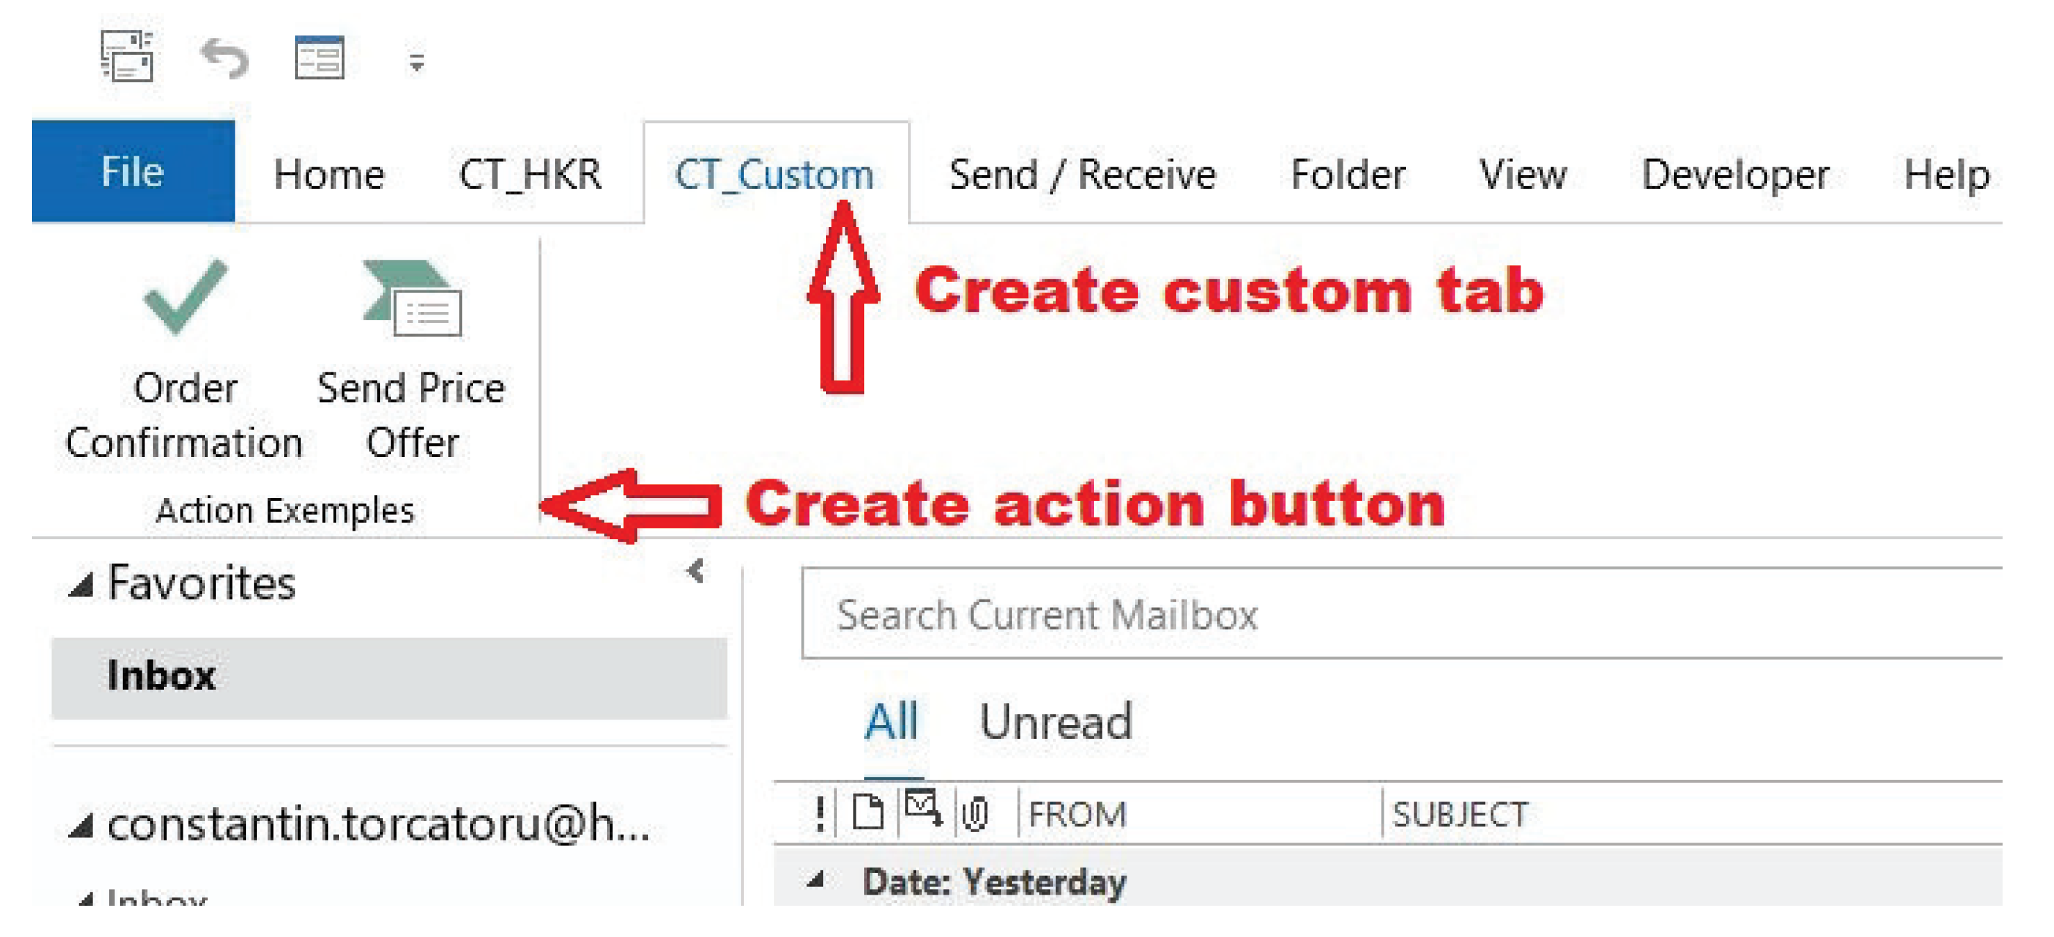Click the Undo arrow icon
Viewport: 2054px width, 937px height.
(224, 59)
